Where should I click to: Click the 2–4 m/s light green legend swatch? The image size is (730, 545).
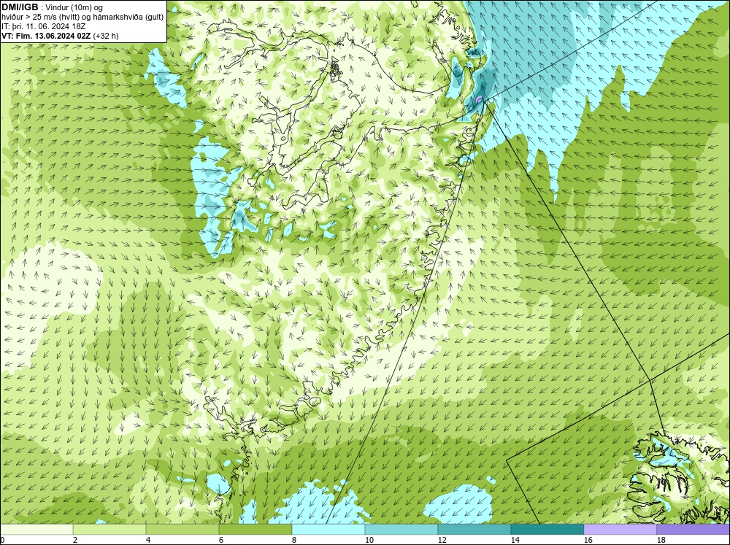click(x=109, y=530)
